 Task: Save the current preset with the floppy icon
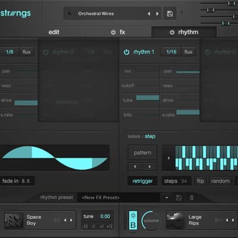pyautogui.click(x=170, y=14)
